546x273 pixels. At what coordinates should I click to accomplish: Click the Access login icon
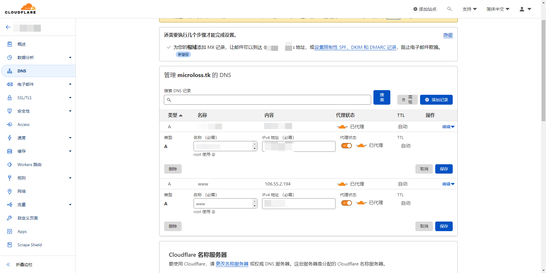[10, 124]
